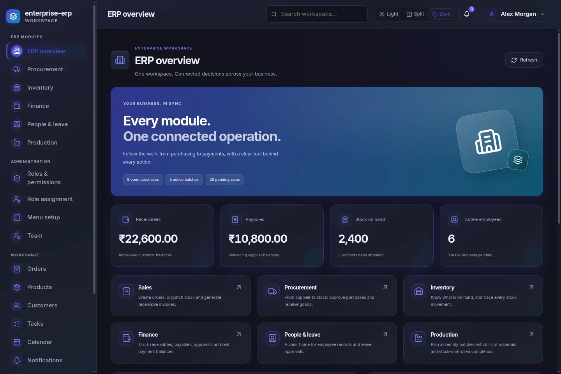Viewport: 561px width, 374px height.
Task: Switch to Light theme
Action: [x=389, y=14]
